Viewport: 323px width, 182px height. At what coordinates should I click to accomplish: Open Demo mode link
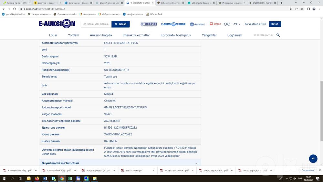pos(215,24)
